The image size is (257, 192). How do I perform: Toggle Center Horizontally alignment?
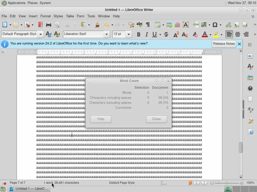tap(238, 34)
